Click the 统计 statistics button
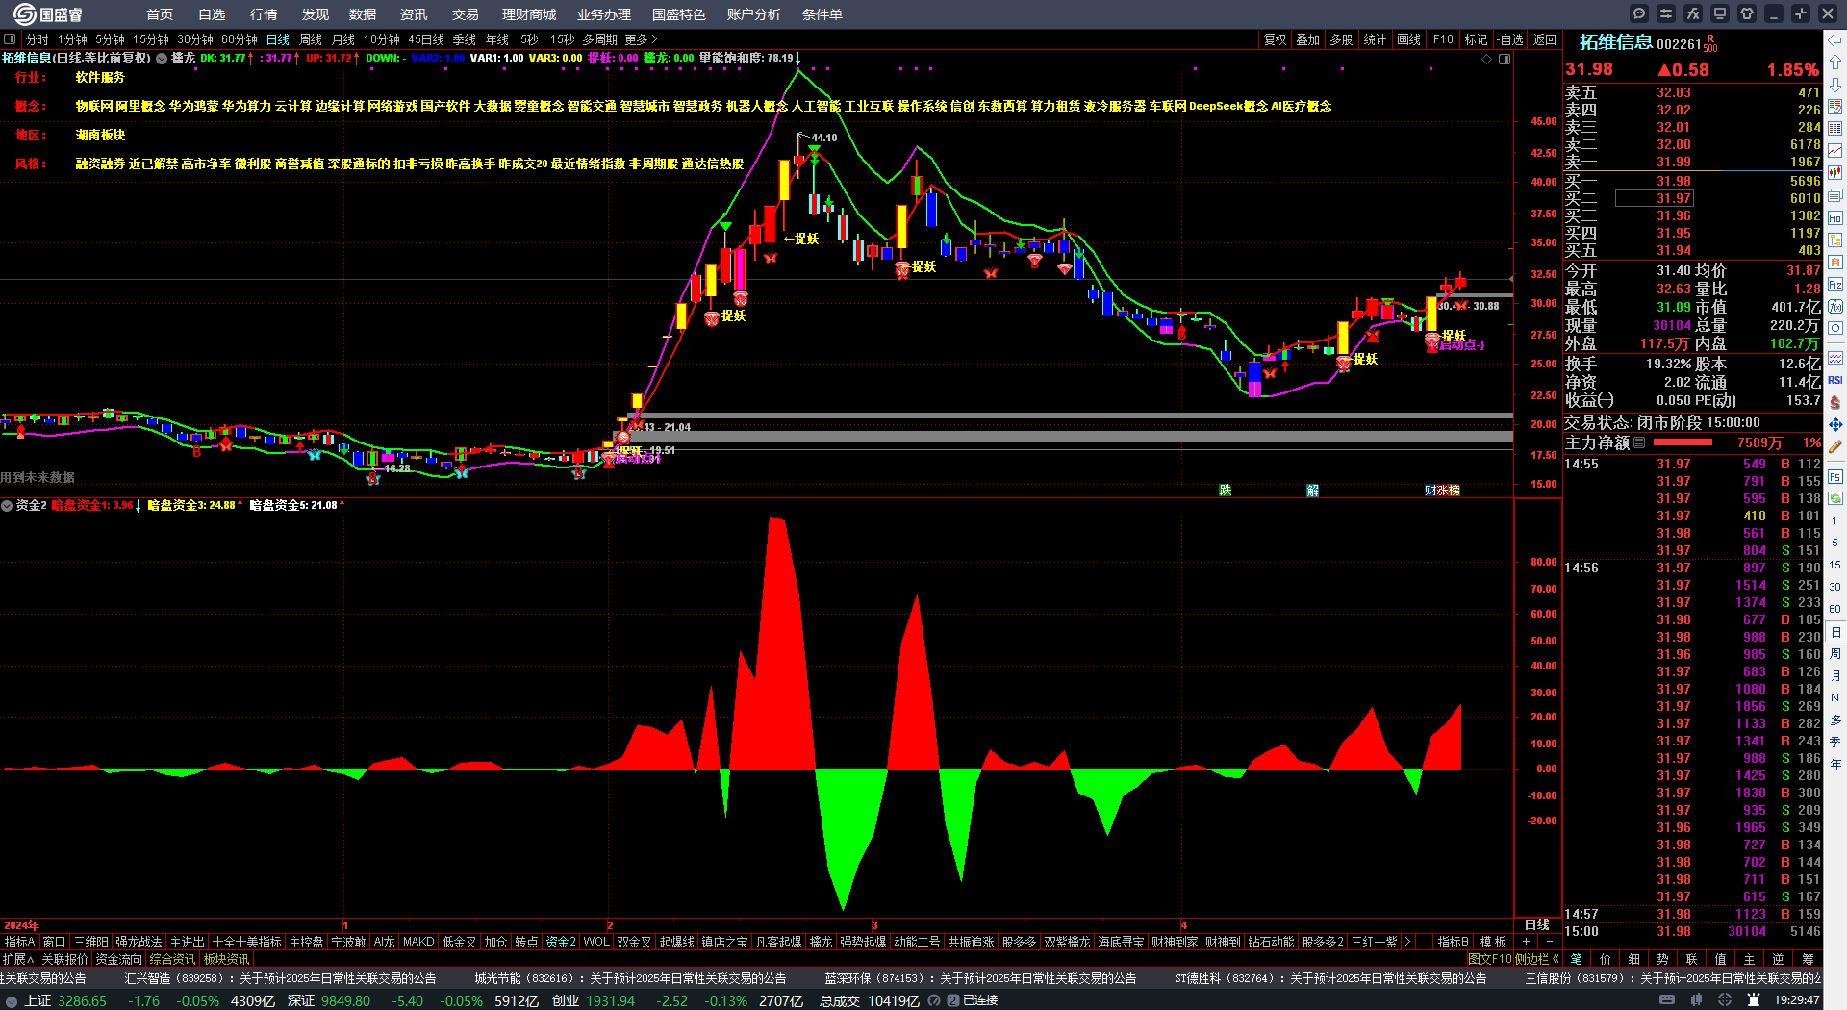Image resolution: width=1847 pixels, height=1010 pixels. [x=1375, y=39]
